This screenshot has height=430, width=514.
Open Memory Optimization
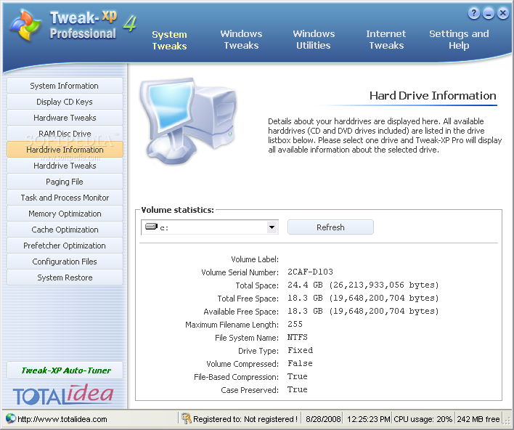pyautogui.click(x=65, y=214)
